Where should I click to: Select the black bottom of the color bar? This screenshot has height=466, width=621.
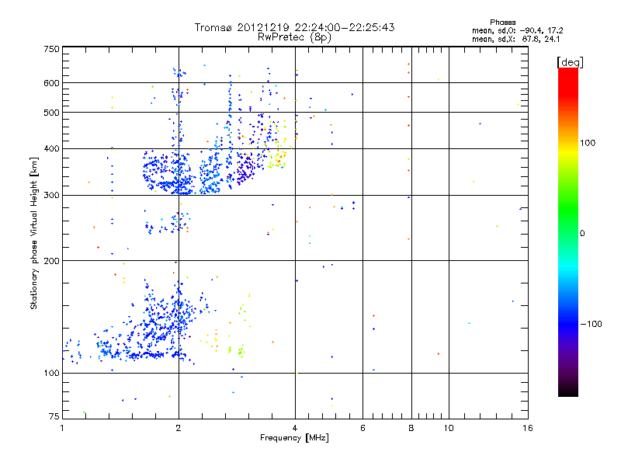pos(568,391)
